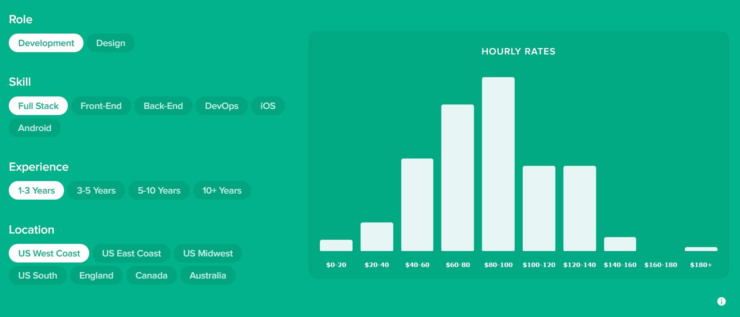Choose US South location
This screenshot has width=740, height=317.
click(x=38, y=275)
